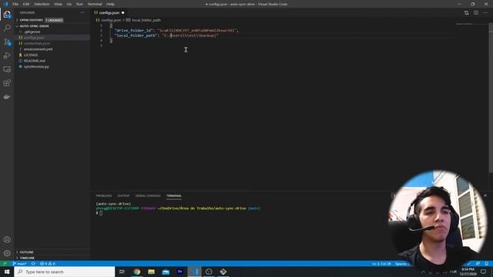Screen dimensions: 493x277
Task: Select the configs.json editor tab
Action: [109, 12]
